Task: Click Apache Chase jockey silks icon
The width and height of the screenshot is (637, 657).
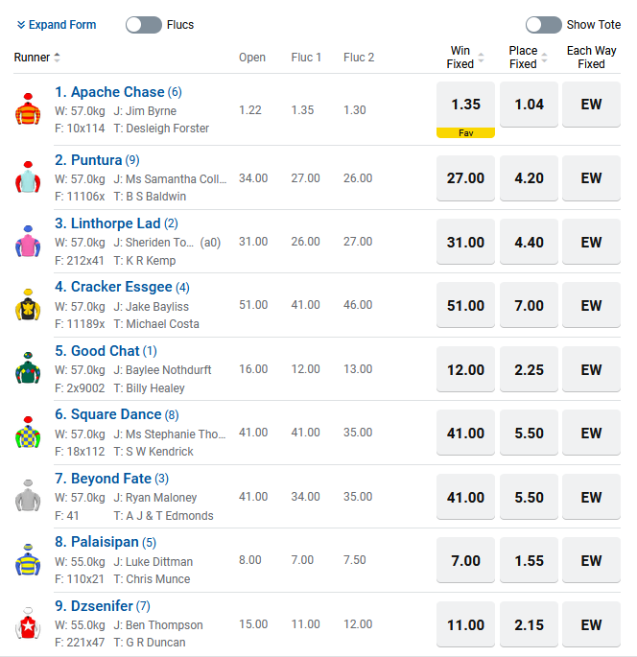Action: point(26,110)
